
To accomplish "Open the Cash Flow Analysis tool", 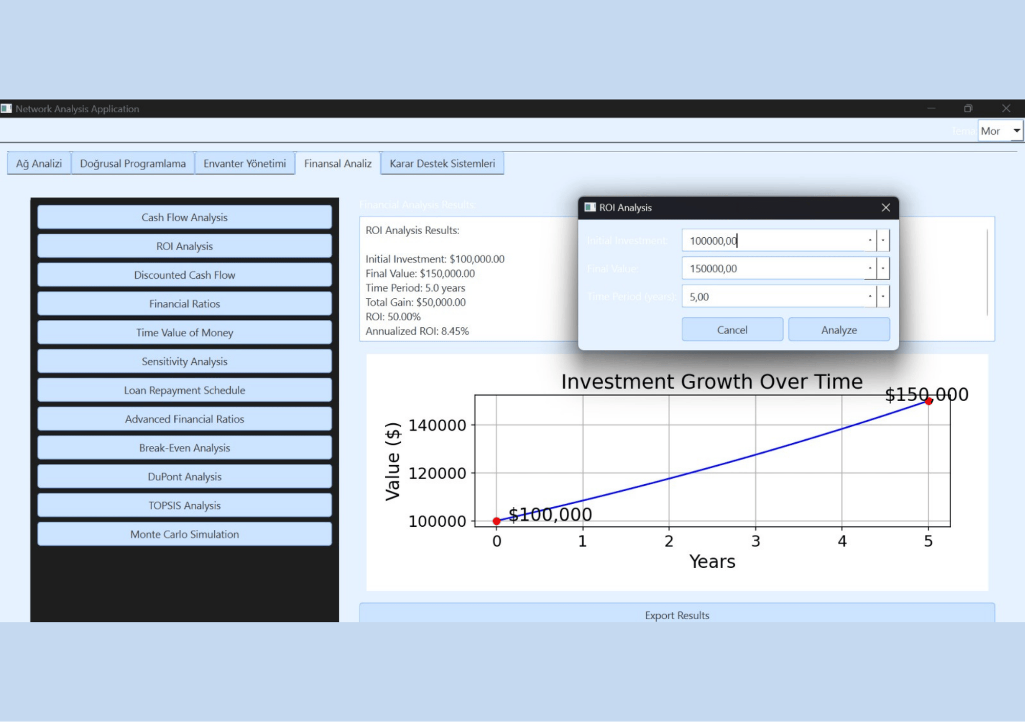I will coord(184,217).
